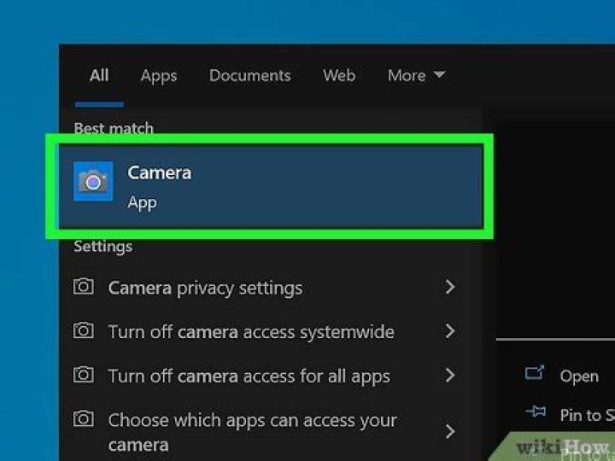Expand chevron for Turn off camera access systemwide

coord(450,331)
